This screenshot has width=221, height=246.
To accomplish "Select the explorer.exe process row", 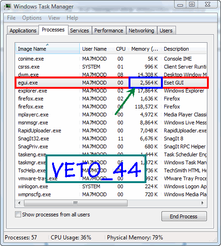I will tap(111, 91).
